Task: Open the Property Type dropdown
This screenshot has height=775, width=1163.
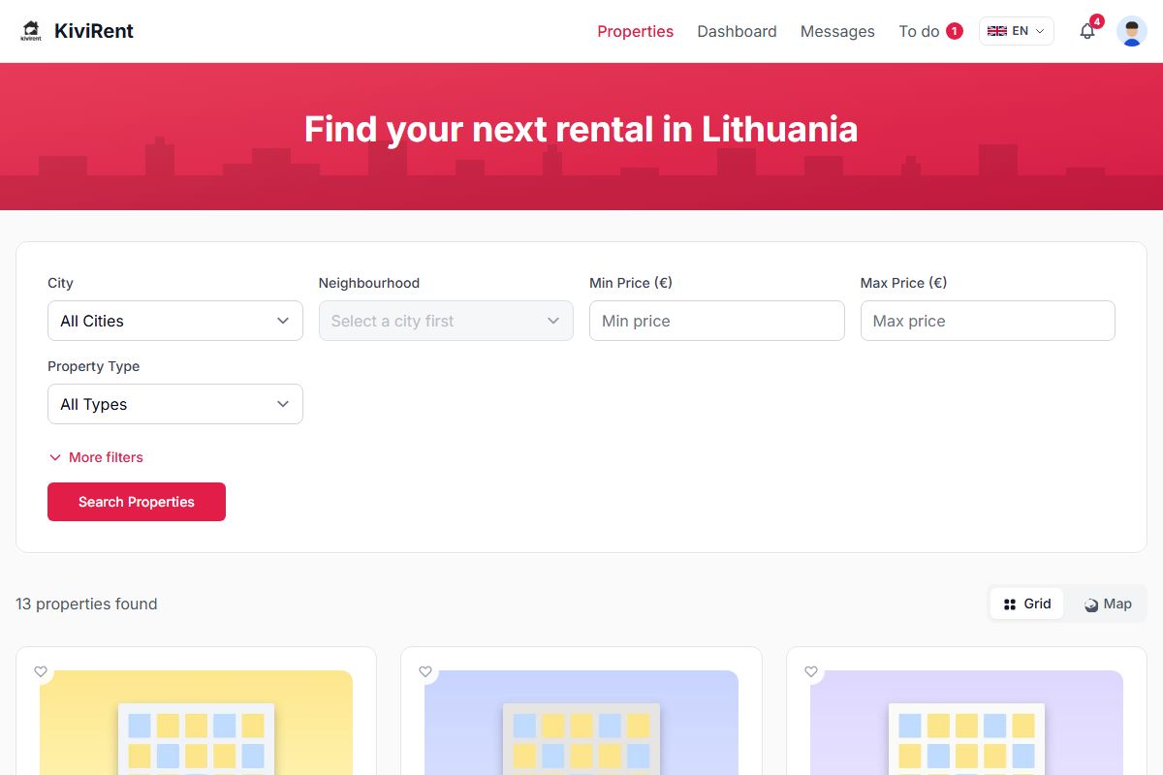Action: tap(175, 404)
